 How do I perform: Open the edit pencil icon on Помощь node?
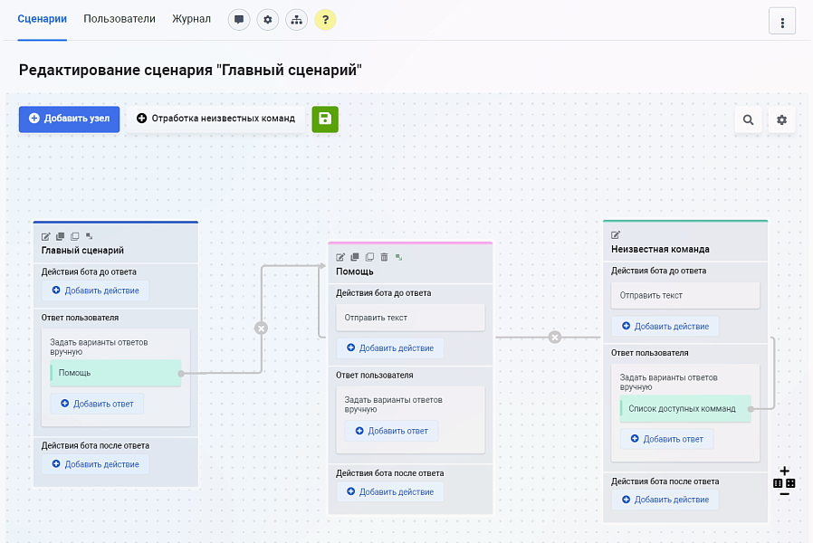point(340,257)
